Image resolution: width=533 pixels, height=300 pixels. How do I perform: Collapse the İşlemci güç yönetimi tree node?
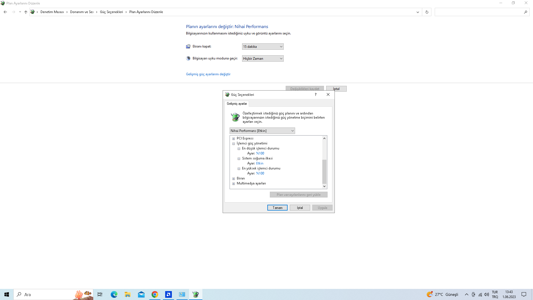(233, 144)
